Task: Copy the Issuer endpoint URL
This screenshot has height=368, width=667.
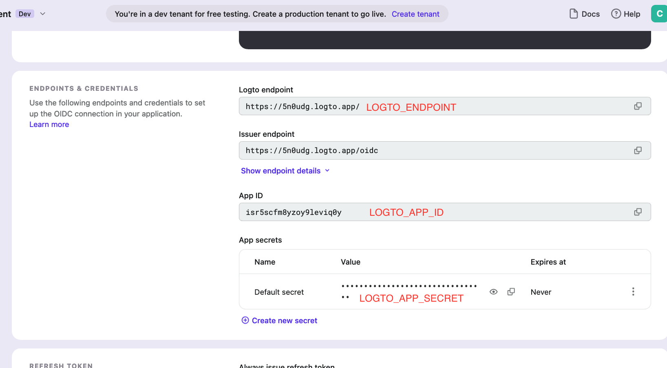Action: [638, 151]
